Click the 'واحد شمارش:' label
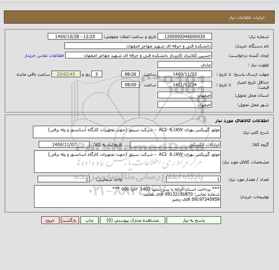The image size is (279, 270). point(109,180)
